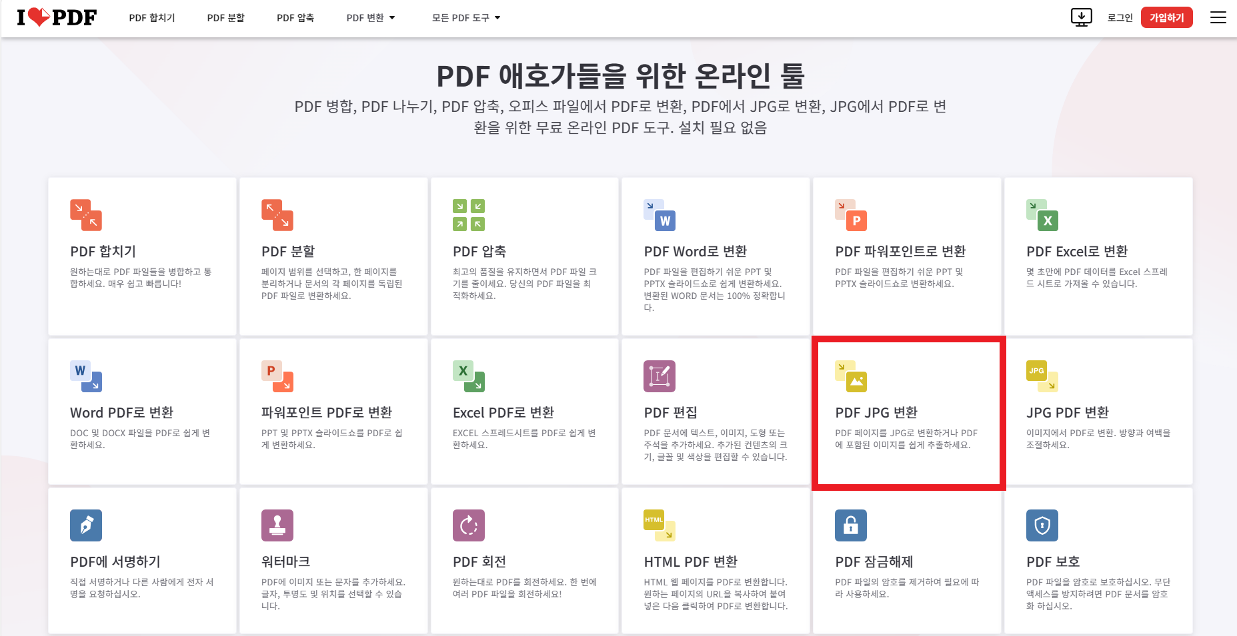Select the PDF Excel로 변환 title

(x=1077, y=252)
